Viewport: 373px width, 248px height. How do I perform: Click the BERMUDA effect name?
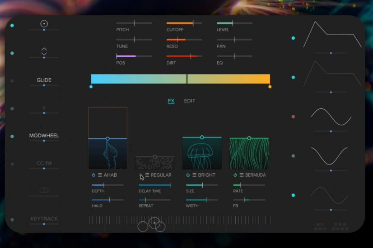point(256,175)
